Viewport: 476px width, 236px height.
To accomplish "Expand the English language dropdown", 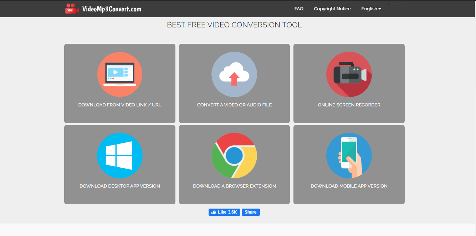I will (371, 9).
